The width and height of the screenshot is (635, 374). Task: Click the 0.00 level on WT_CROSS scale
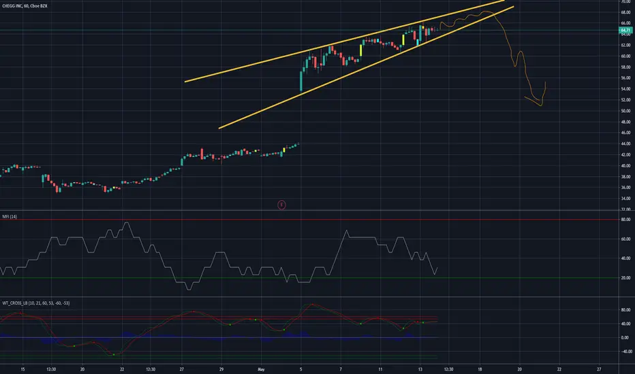pos(625,337)
